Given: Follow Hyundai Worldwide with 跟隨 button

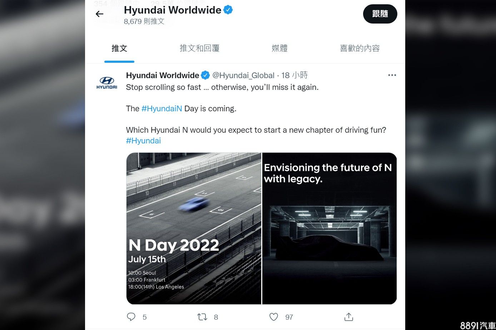Looking at the screenshot, I should click(380, 14).
